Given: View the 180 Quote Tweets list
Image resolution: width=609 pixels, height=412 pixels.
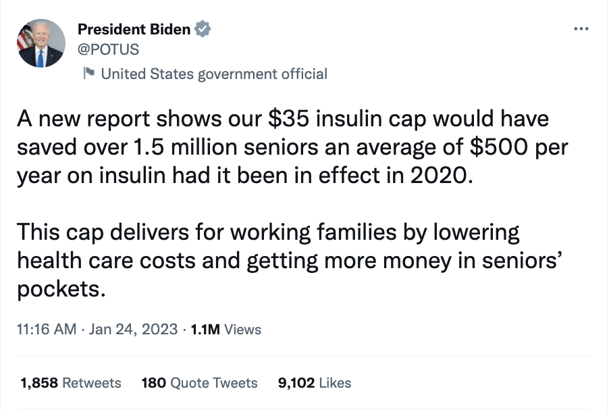Looking at the screenshot, I should [199, 383].
